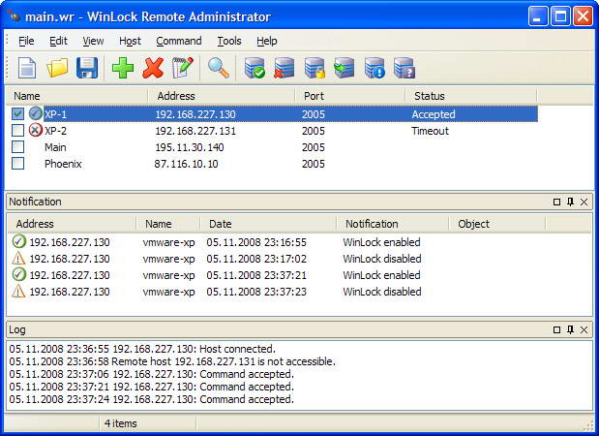Click the Accepted status of XP-1
599x436 pixels.
[434, 114]
